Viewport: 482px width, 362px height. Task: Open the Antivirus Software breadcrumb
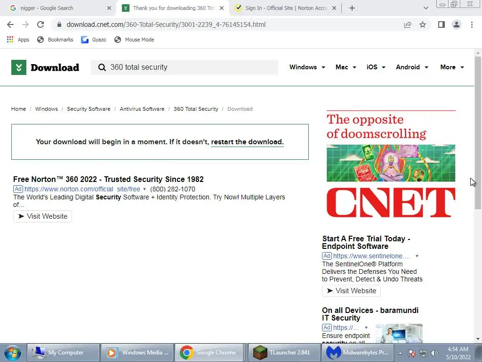[142, 109]
